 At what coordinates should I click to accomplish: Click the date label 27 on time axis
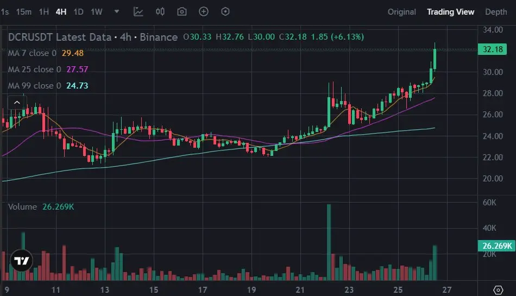tap(447, 289)
